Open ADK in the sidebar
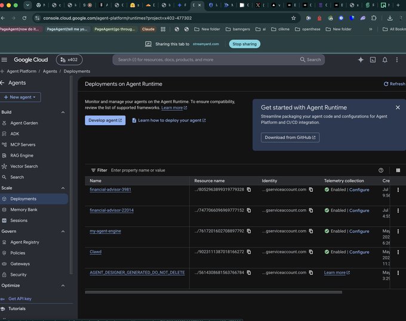The image size is (406, 321). point(15,134)
